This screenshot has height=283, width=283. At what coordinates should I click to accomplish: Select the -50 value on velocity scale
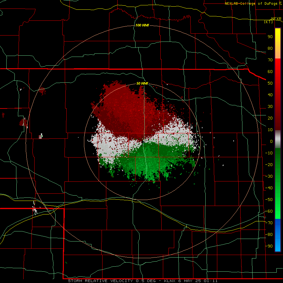[x=269, y=200]
